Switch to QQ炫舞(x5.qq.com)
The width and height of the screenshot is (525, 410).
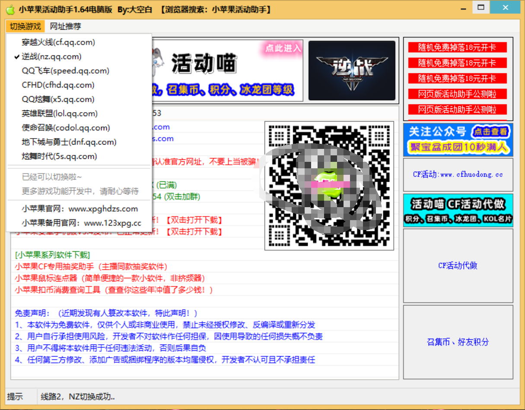[x=80, y=99]
